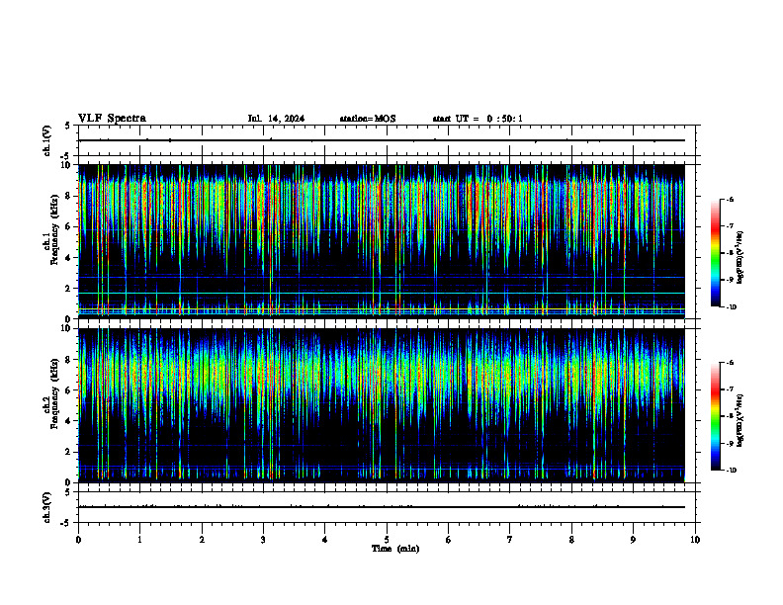The width and height of the screenshot is (783, 605).
Task: Click the ch.1 colorbar '-6' label
Action: click(x=730, y=199)
